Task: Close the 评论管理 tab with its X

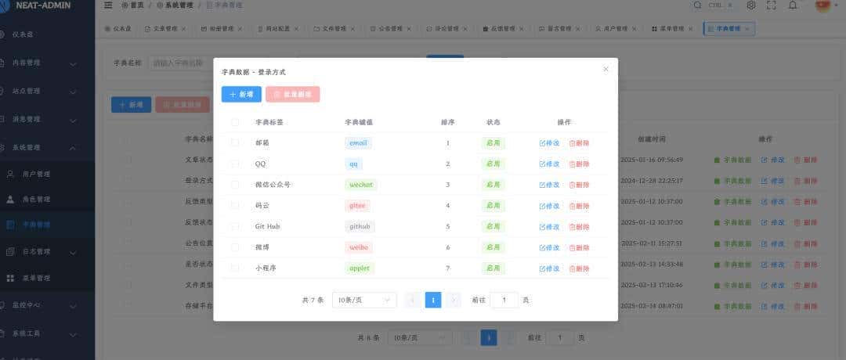Action: pyautogui.click(x=465, y=28)
